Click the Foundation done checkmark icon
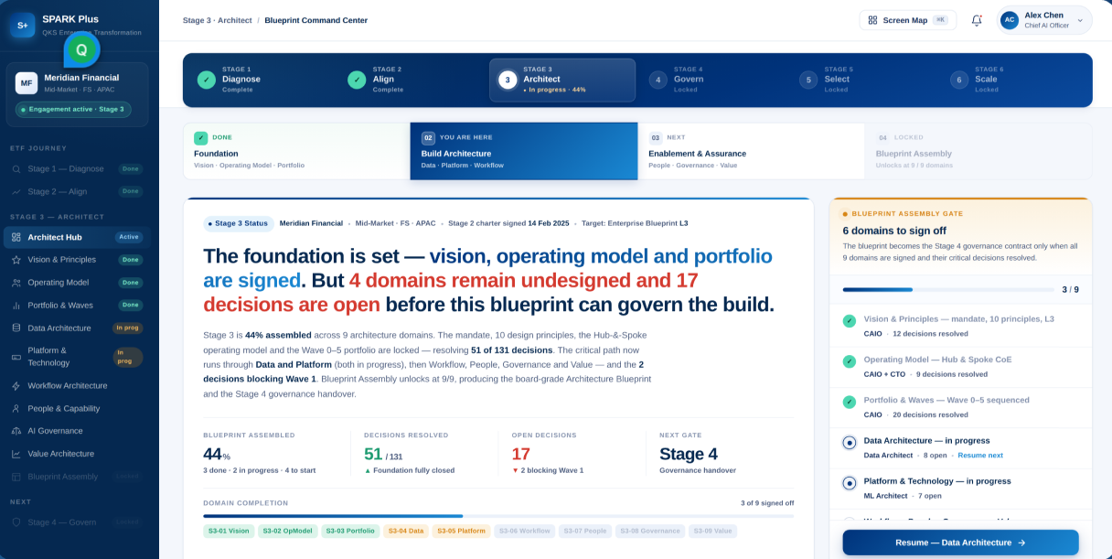1112x559 pixels. [201, 138]
